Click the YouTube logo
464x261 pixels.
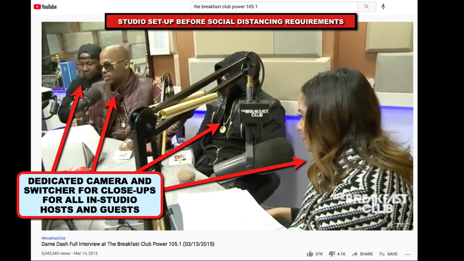pyautogui.click(x=45, y=7)
